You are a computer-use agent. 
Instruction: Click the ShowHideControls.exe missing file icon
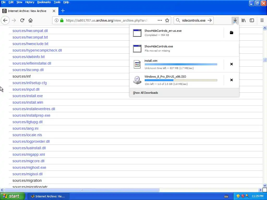coord(137,49)
